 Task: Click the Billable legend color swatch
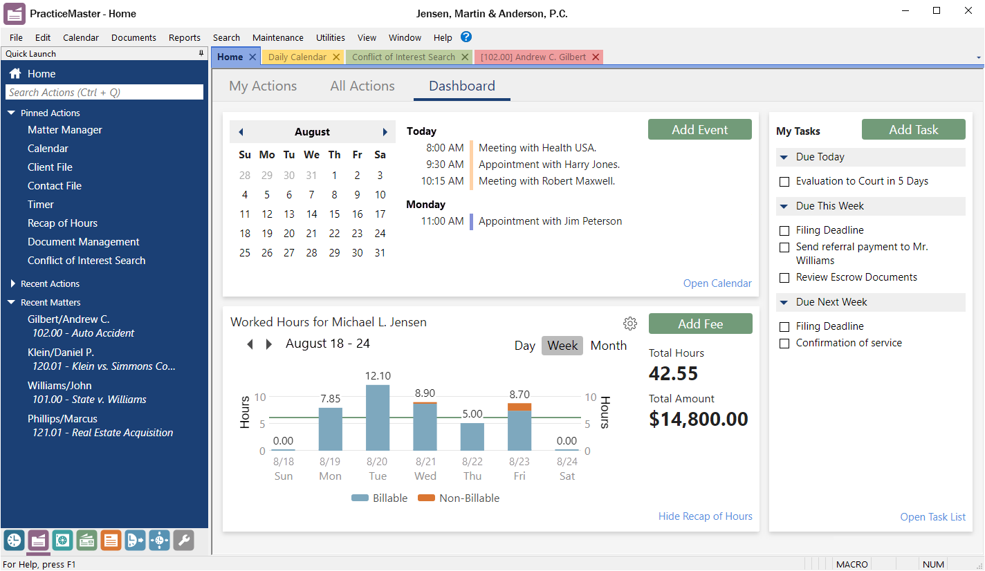click(360, 498)
